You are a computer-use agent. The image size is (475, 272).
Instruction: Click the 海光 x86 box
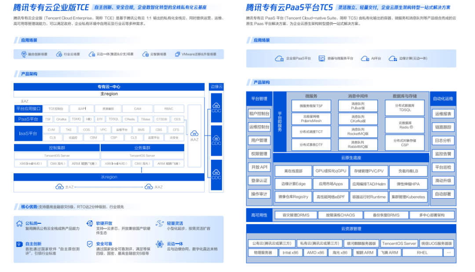pos(340,253)
